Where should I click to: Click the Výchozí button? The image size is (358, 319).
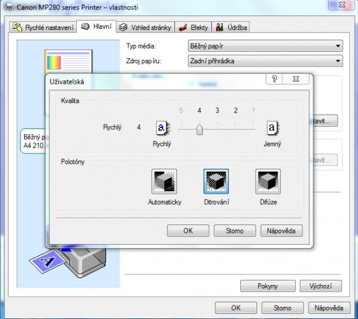pyautogui.click(x=321, y=286)
